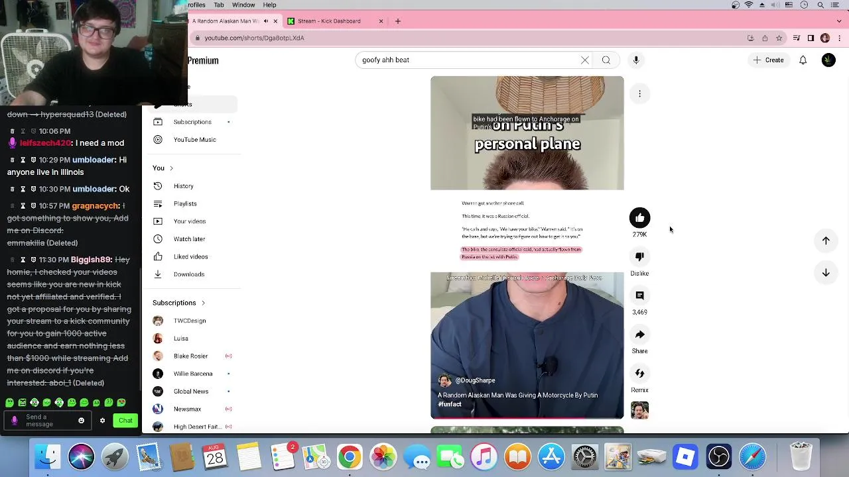The height and width of the screenshot is (477, 849).
Task: Open YouTube notifications bell
Action: click(x=803, y=60)
